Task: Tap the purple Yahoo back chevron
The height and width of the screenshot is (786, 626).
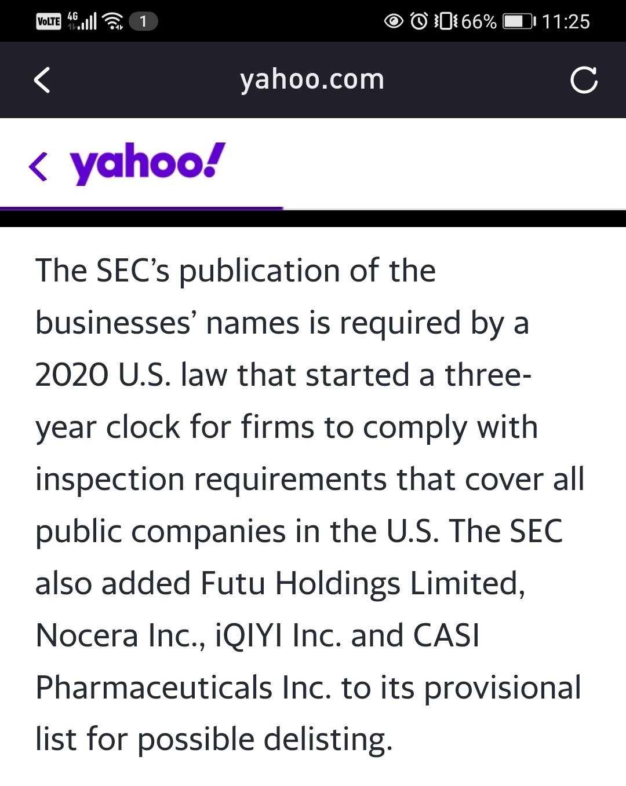Action: [x=38, y=166]
